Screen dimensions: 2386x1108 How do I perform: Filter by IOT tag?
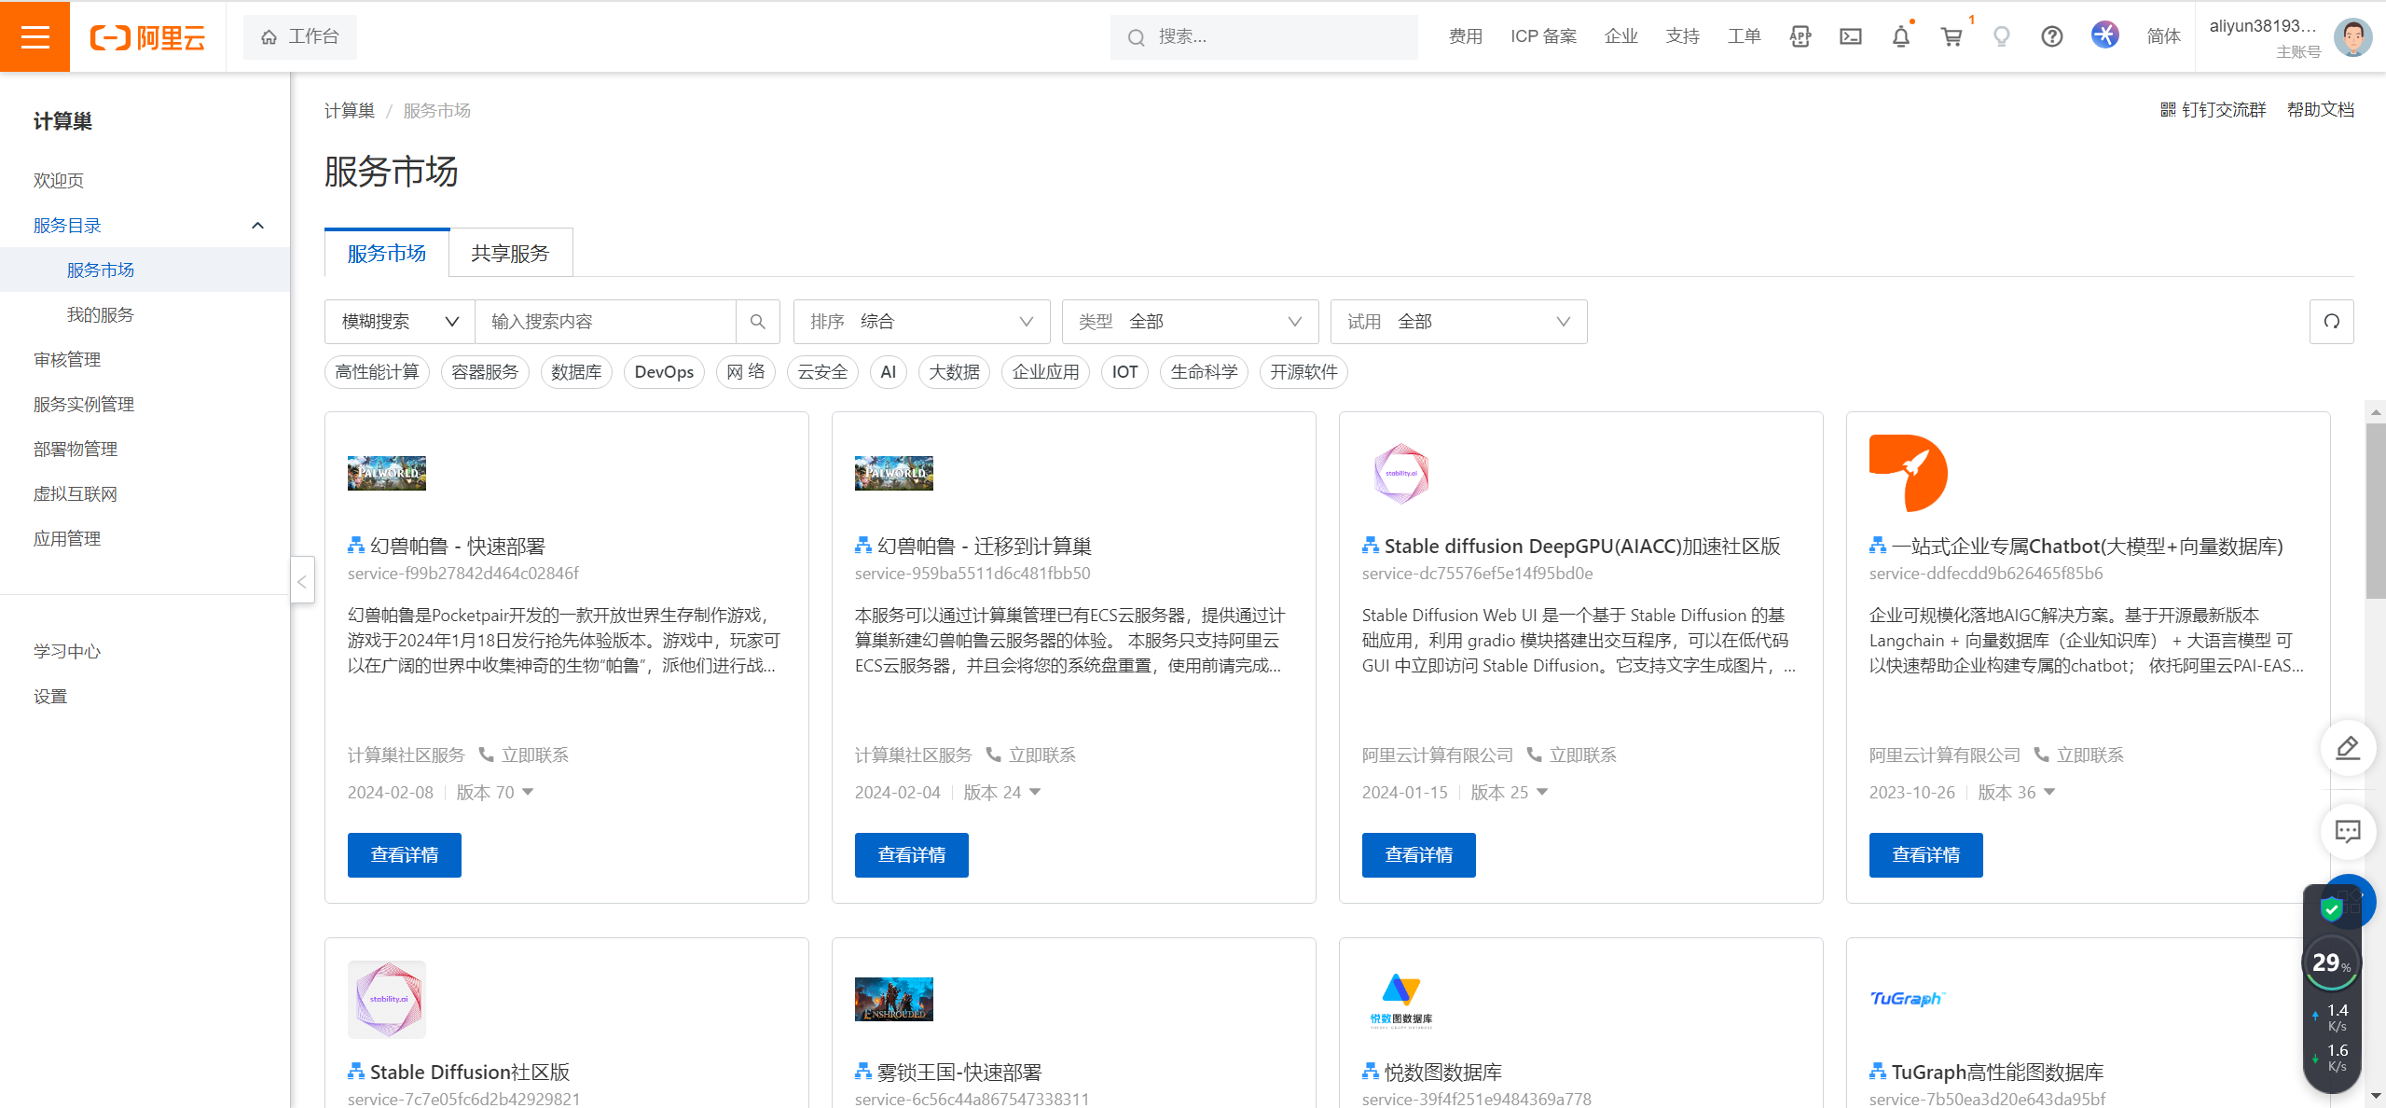pyautogui.click(x=1125, y=372)
